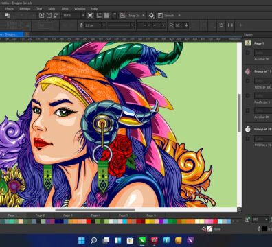Pick the red swatch in the color palette
This screenshot has width=272, height=247.
pyautogui.click(x=89, y=221)
